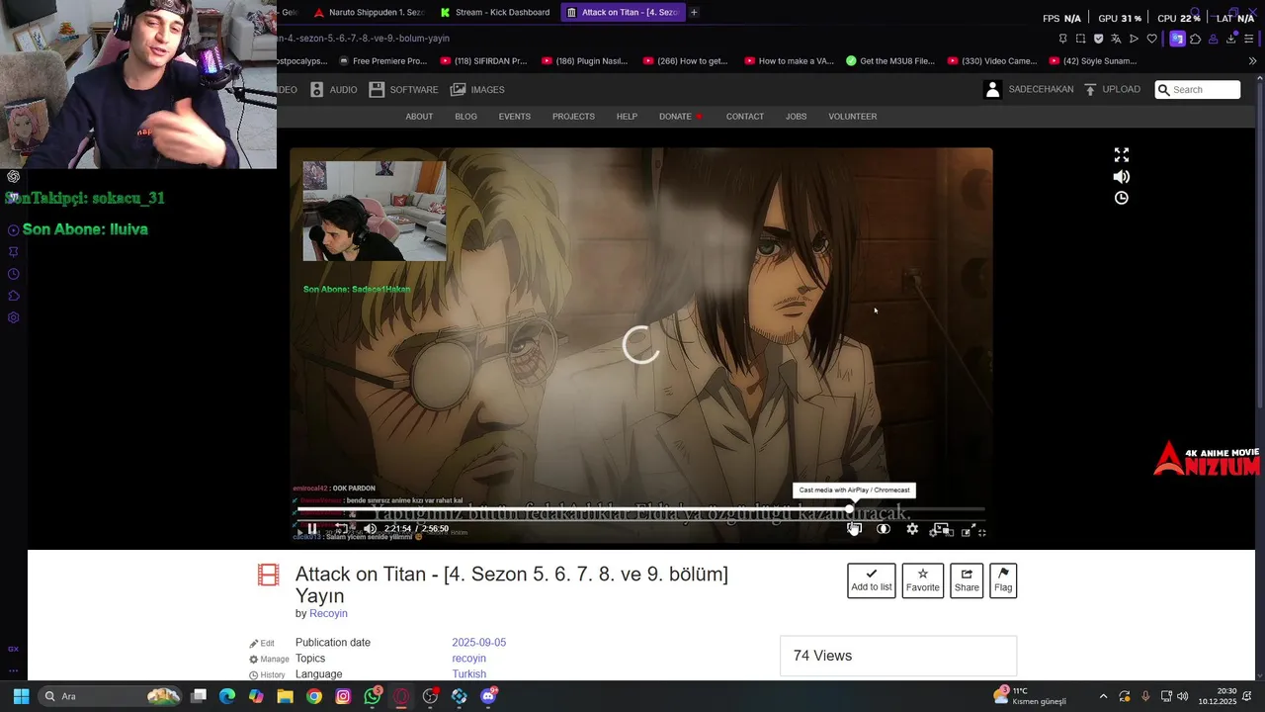Open the EVENTS page
The height and width of the screenshot is (712, 1265).
click(514, 117)
